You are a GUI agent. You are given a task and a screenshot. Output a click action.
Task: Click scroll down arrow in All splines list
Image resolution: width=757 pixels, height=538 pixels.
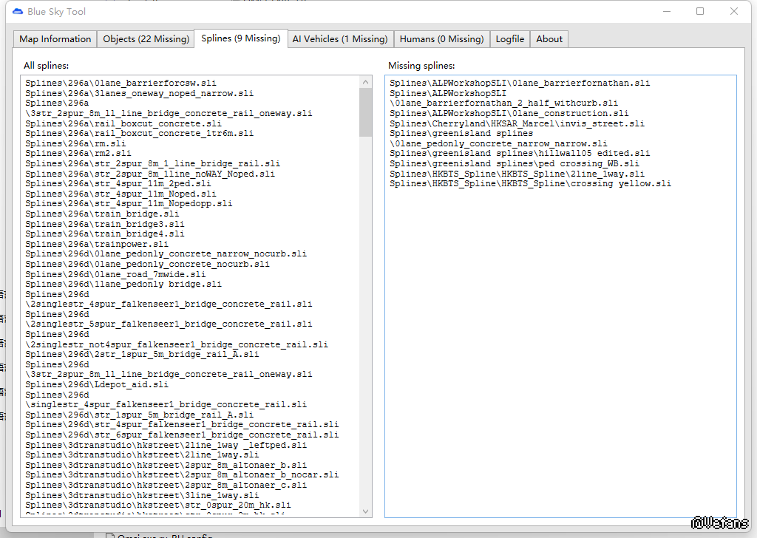tap(365, 511)
